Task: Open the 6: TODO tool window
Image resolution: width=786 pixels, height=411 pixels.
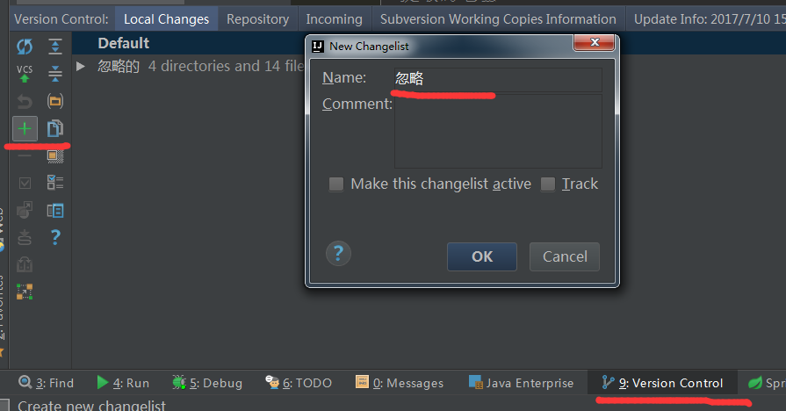Action: [299, 383]
